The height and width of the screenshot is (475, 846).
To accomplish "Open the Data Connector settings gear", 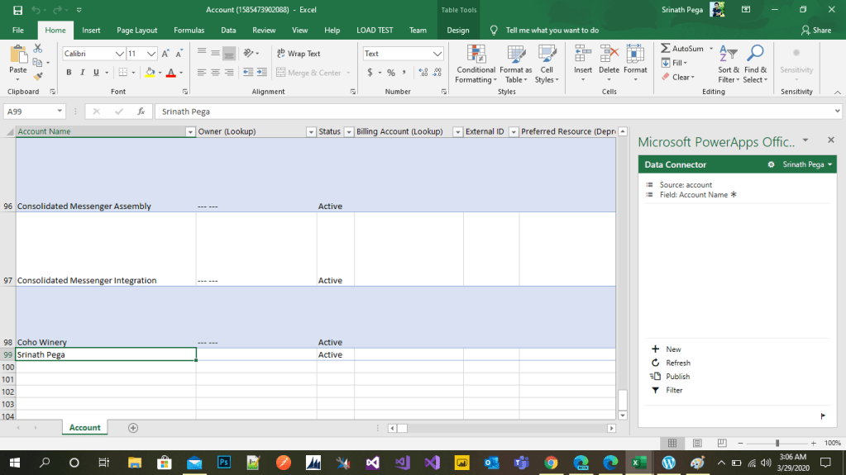I will 772,164.
